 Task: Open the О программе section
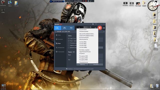pyautogui.click(x=60, y=52)
